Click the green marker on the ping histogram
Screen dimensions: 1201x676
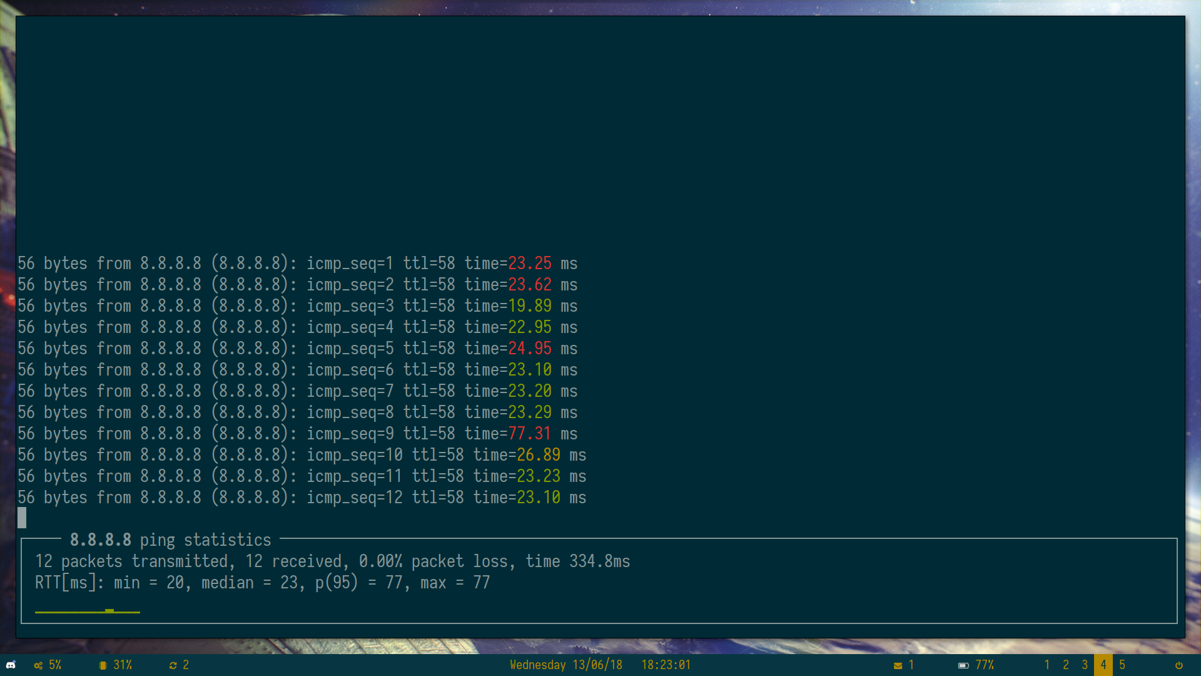(109, 610)
